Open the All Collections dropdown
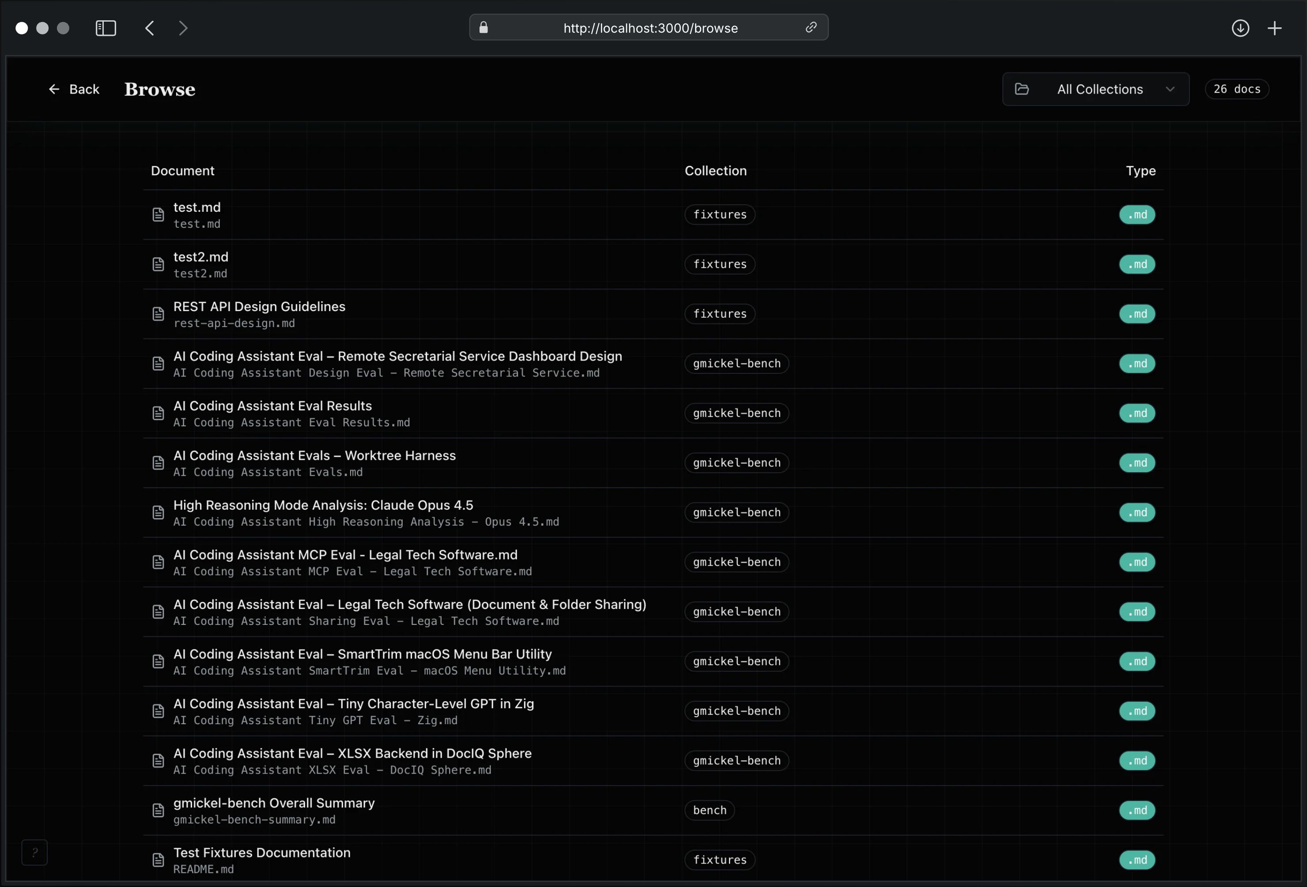 (x=1099, y=90)
